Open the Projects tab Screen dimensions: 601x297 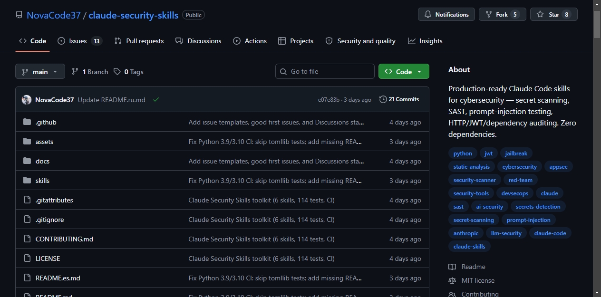(x=296, y=41)
